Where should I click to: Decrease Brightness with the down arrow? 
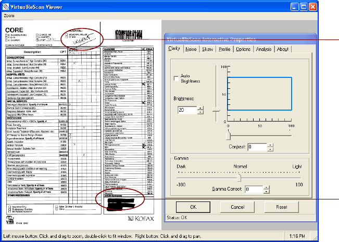tap(201, 112)
